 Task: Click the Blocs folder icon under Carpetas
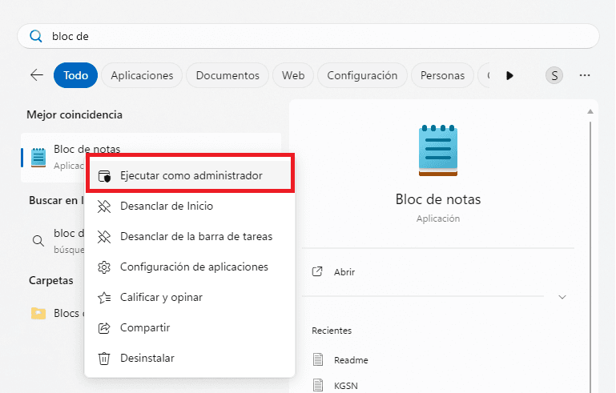(x=38, y=313)
